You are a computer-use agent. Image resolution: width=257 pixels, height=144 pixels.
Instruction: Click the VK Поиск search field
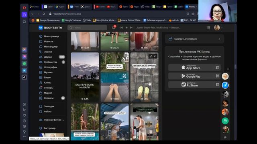click(87, 28)
